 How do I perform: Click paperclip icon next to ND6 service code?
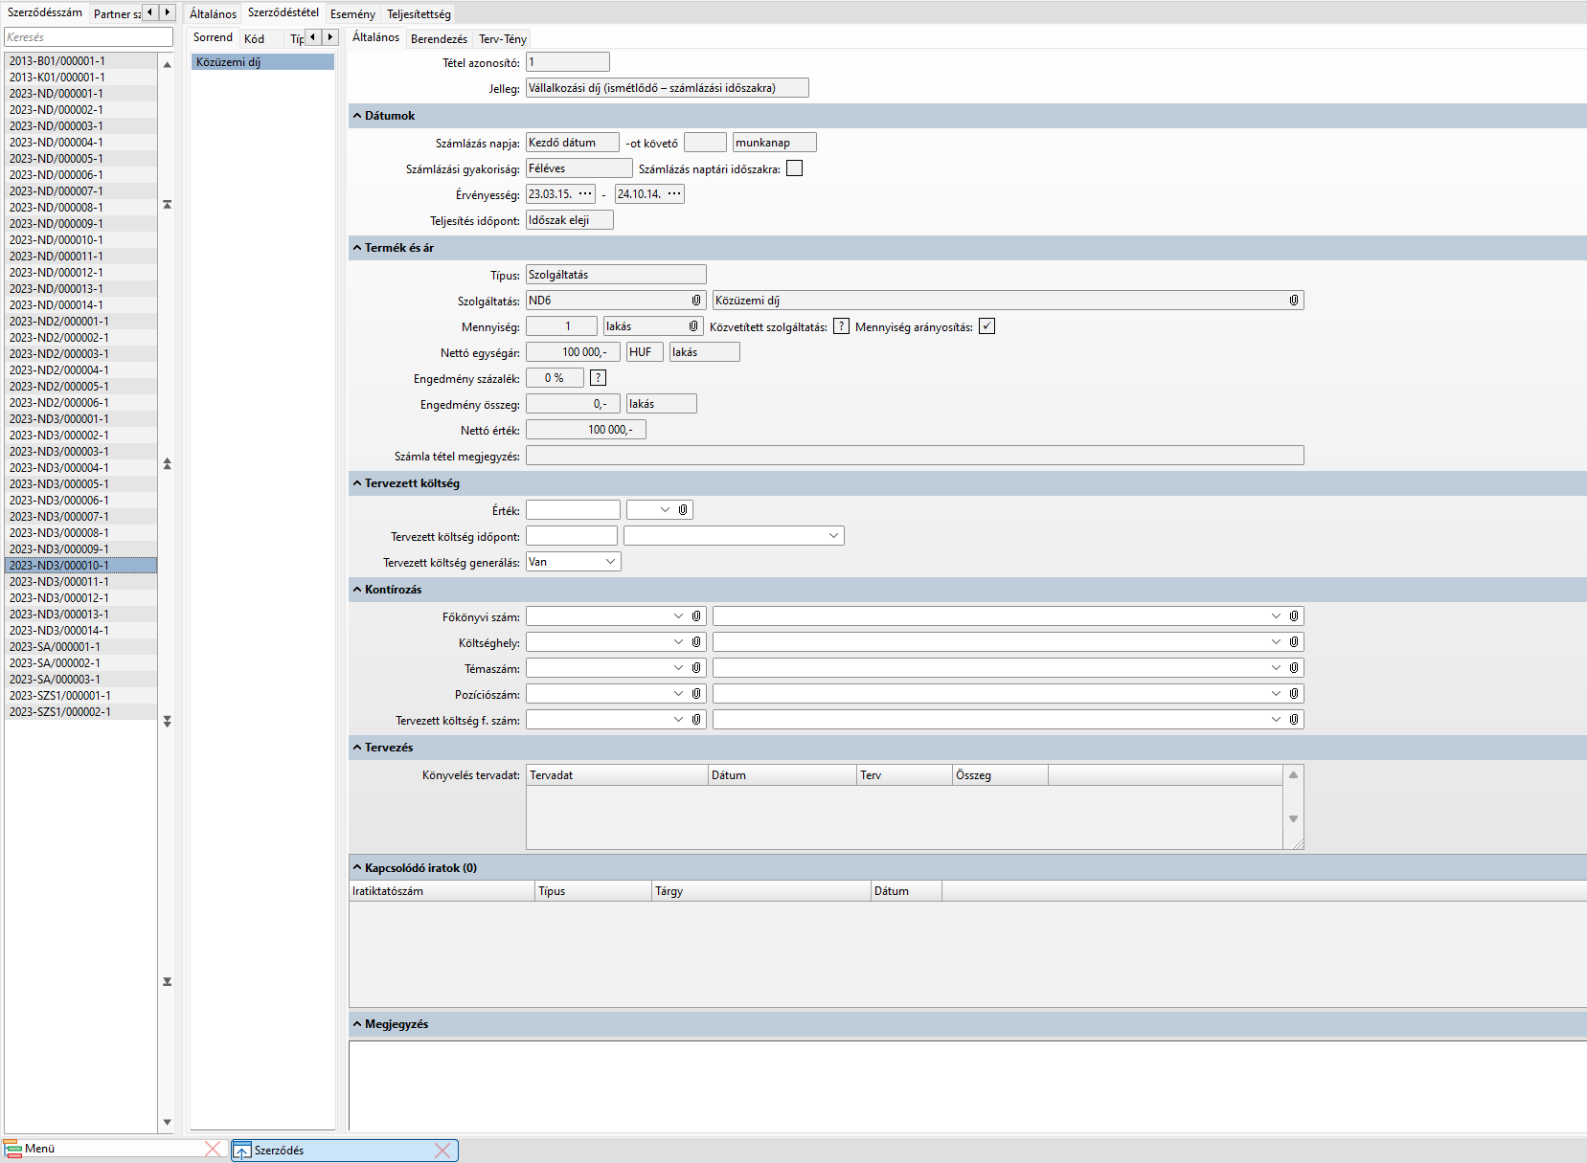(x=696, y=301)
